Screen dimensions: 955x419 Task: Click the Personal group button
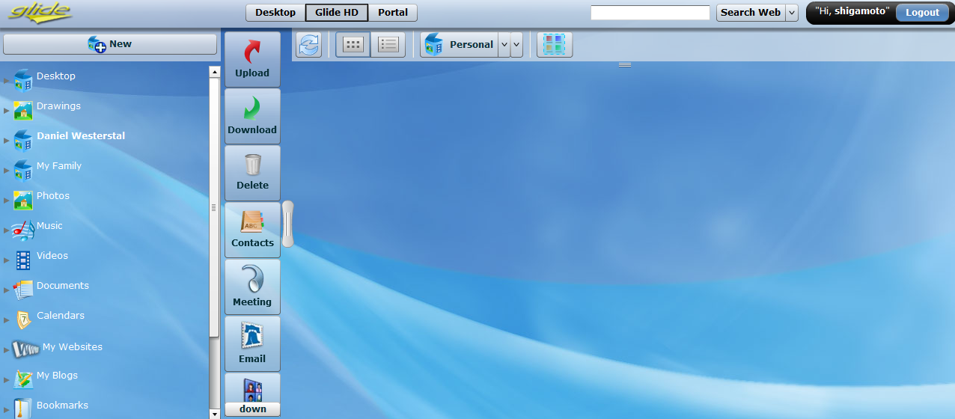click(460, 45)
